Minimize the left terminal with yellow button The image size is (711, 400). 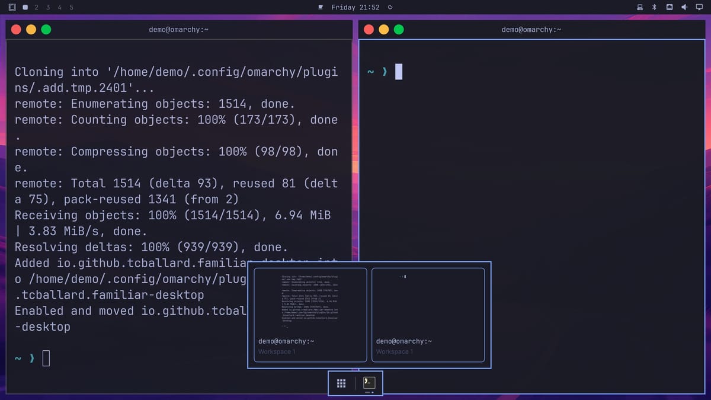(x=31, y=30)
